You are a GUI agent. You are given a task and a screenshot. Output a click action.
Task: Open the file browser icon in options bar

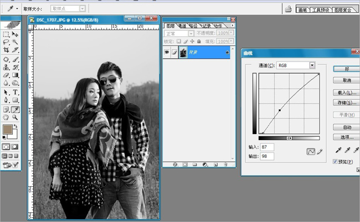click(289, 9)
